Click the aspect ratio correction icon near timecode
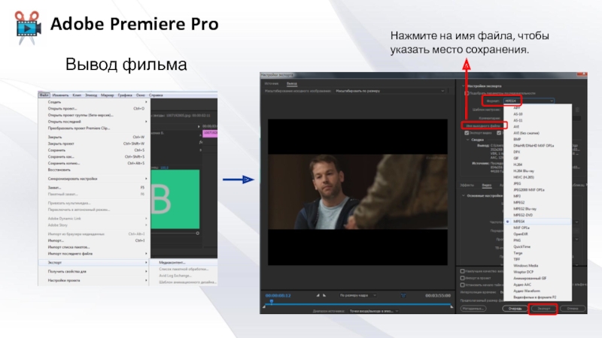This screenshot has width=602, height=338. click(x=403, y=295)
